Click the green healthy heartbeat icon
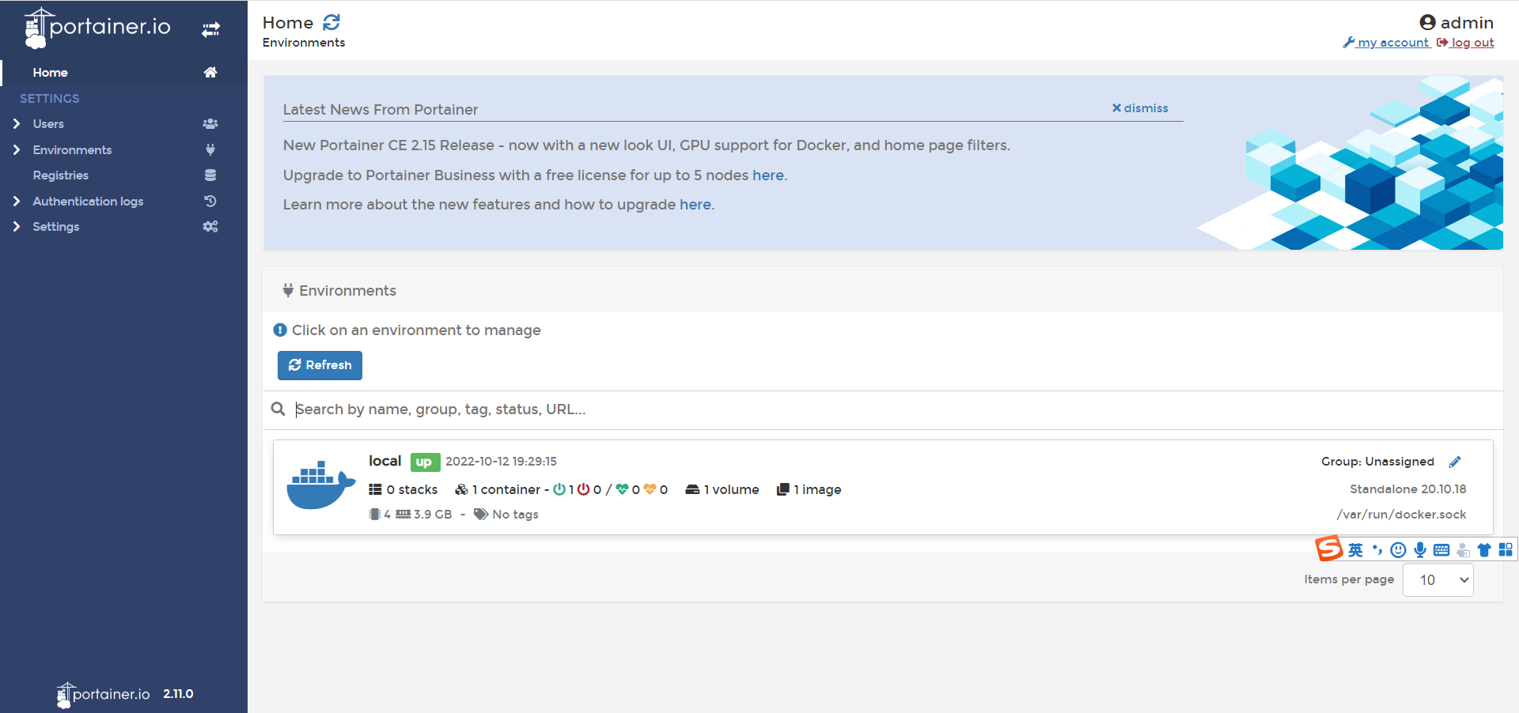 coord(623,490)
